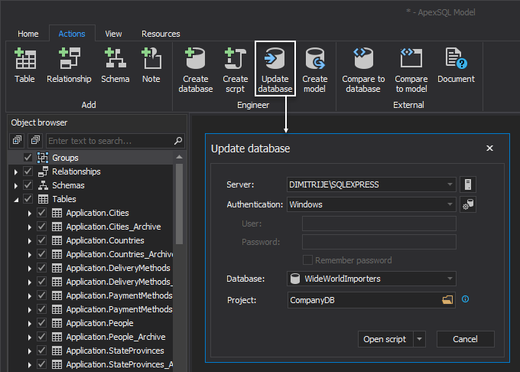Click the search magnifier icon
Viewport: 520px width, 372px height.
point(178,141)
